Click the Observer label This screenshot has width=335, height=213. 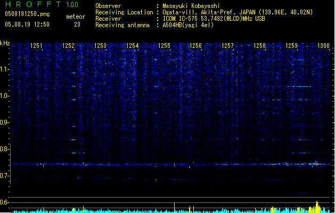(x=108, y=6)
